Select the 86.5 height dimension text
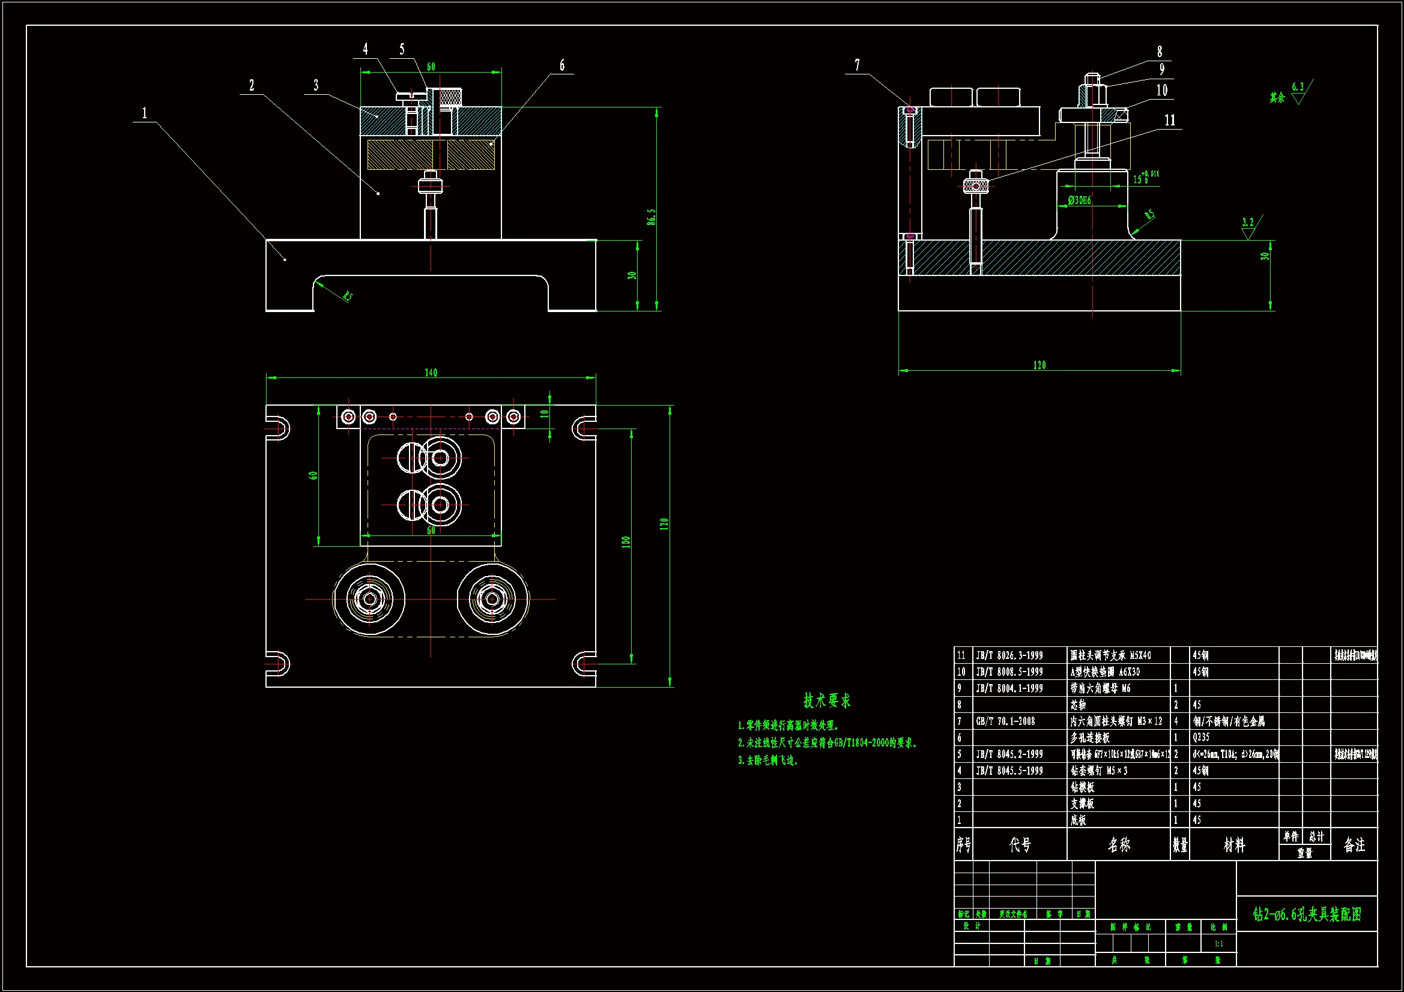 (x=651, y=217)
